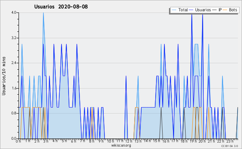242x149 pixels.
Task: Click the x-axis label '4 h'
Action: tap(55, 141)
